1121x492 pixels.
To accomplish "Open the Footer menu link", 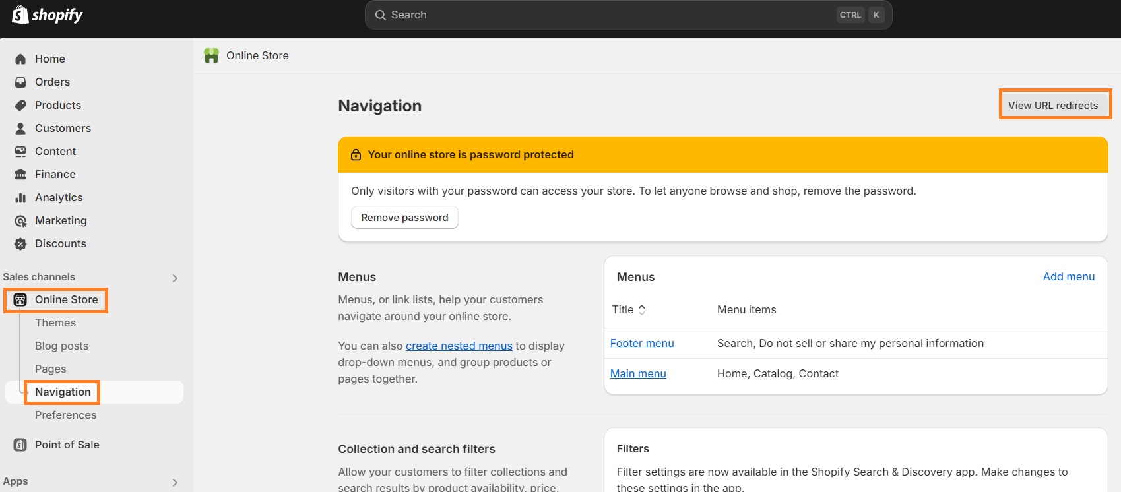I will click(642, 344).
